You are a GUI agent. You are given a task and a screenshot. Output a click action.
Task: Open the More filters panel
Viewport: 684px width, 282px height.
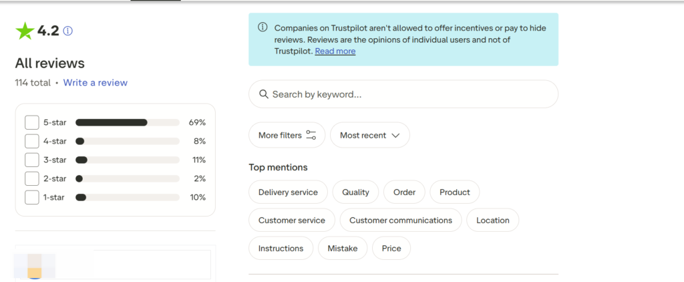(x=287, y=135)
